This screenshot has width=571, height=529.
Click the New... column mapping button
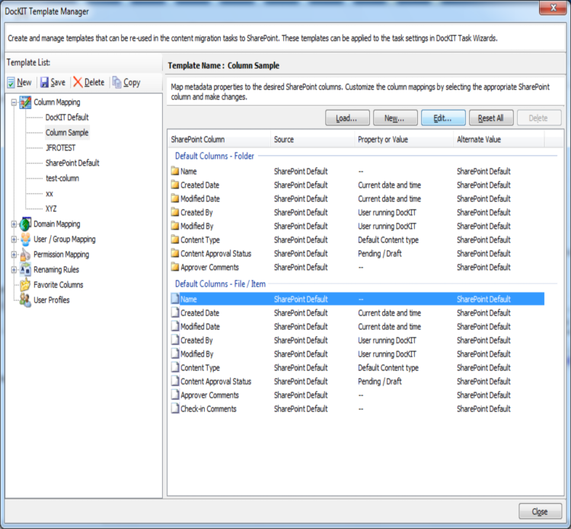tap(395, 118)
